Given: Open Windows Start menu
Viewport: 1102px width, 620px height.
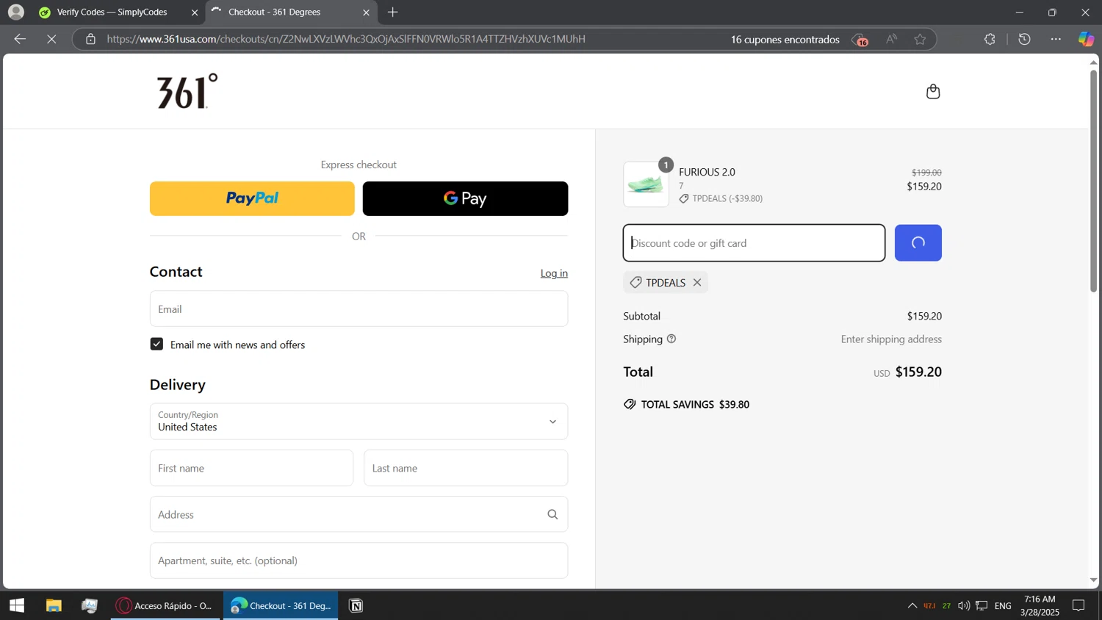Looking at the screenshot, I should coord(17,605).
